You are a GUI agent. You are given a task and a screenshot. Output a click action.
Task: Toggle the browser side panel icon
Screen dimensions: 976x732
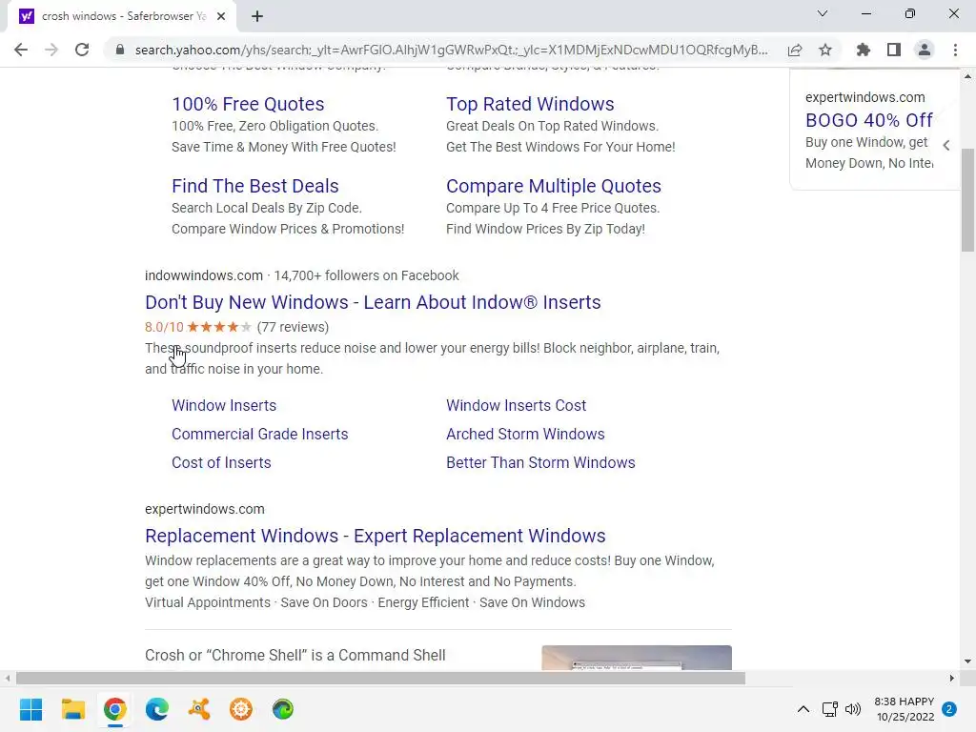click(x=894, y=50)
